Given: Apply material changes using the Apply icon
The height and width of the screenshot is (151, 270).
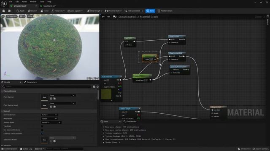Looking at the screenshot, I should coord(20,11).
